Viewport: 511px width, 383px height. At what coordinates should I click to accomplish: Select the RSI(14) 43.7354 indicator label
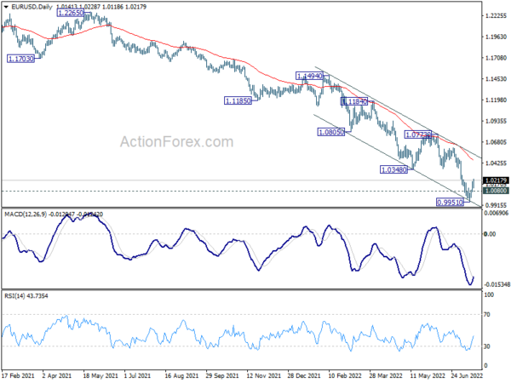(x=26, y=296)
